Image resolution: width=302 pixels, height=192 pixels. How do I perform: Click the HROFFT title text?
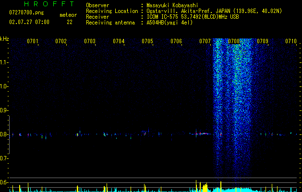(49, 4)
